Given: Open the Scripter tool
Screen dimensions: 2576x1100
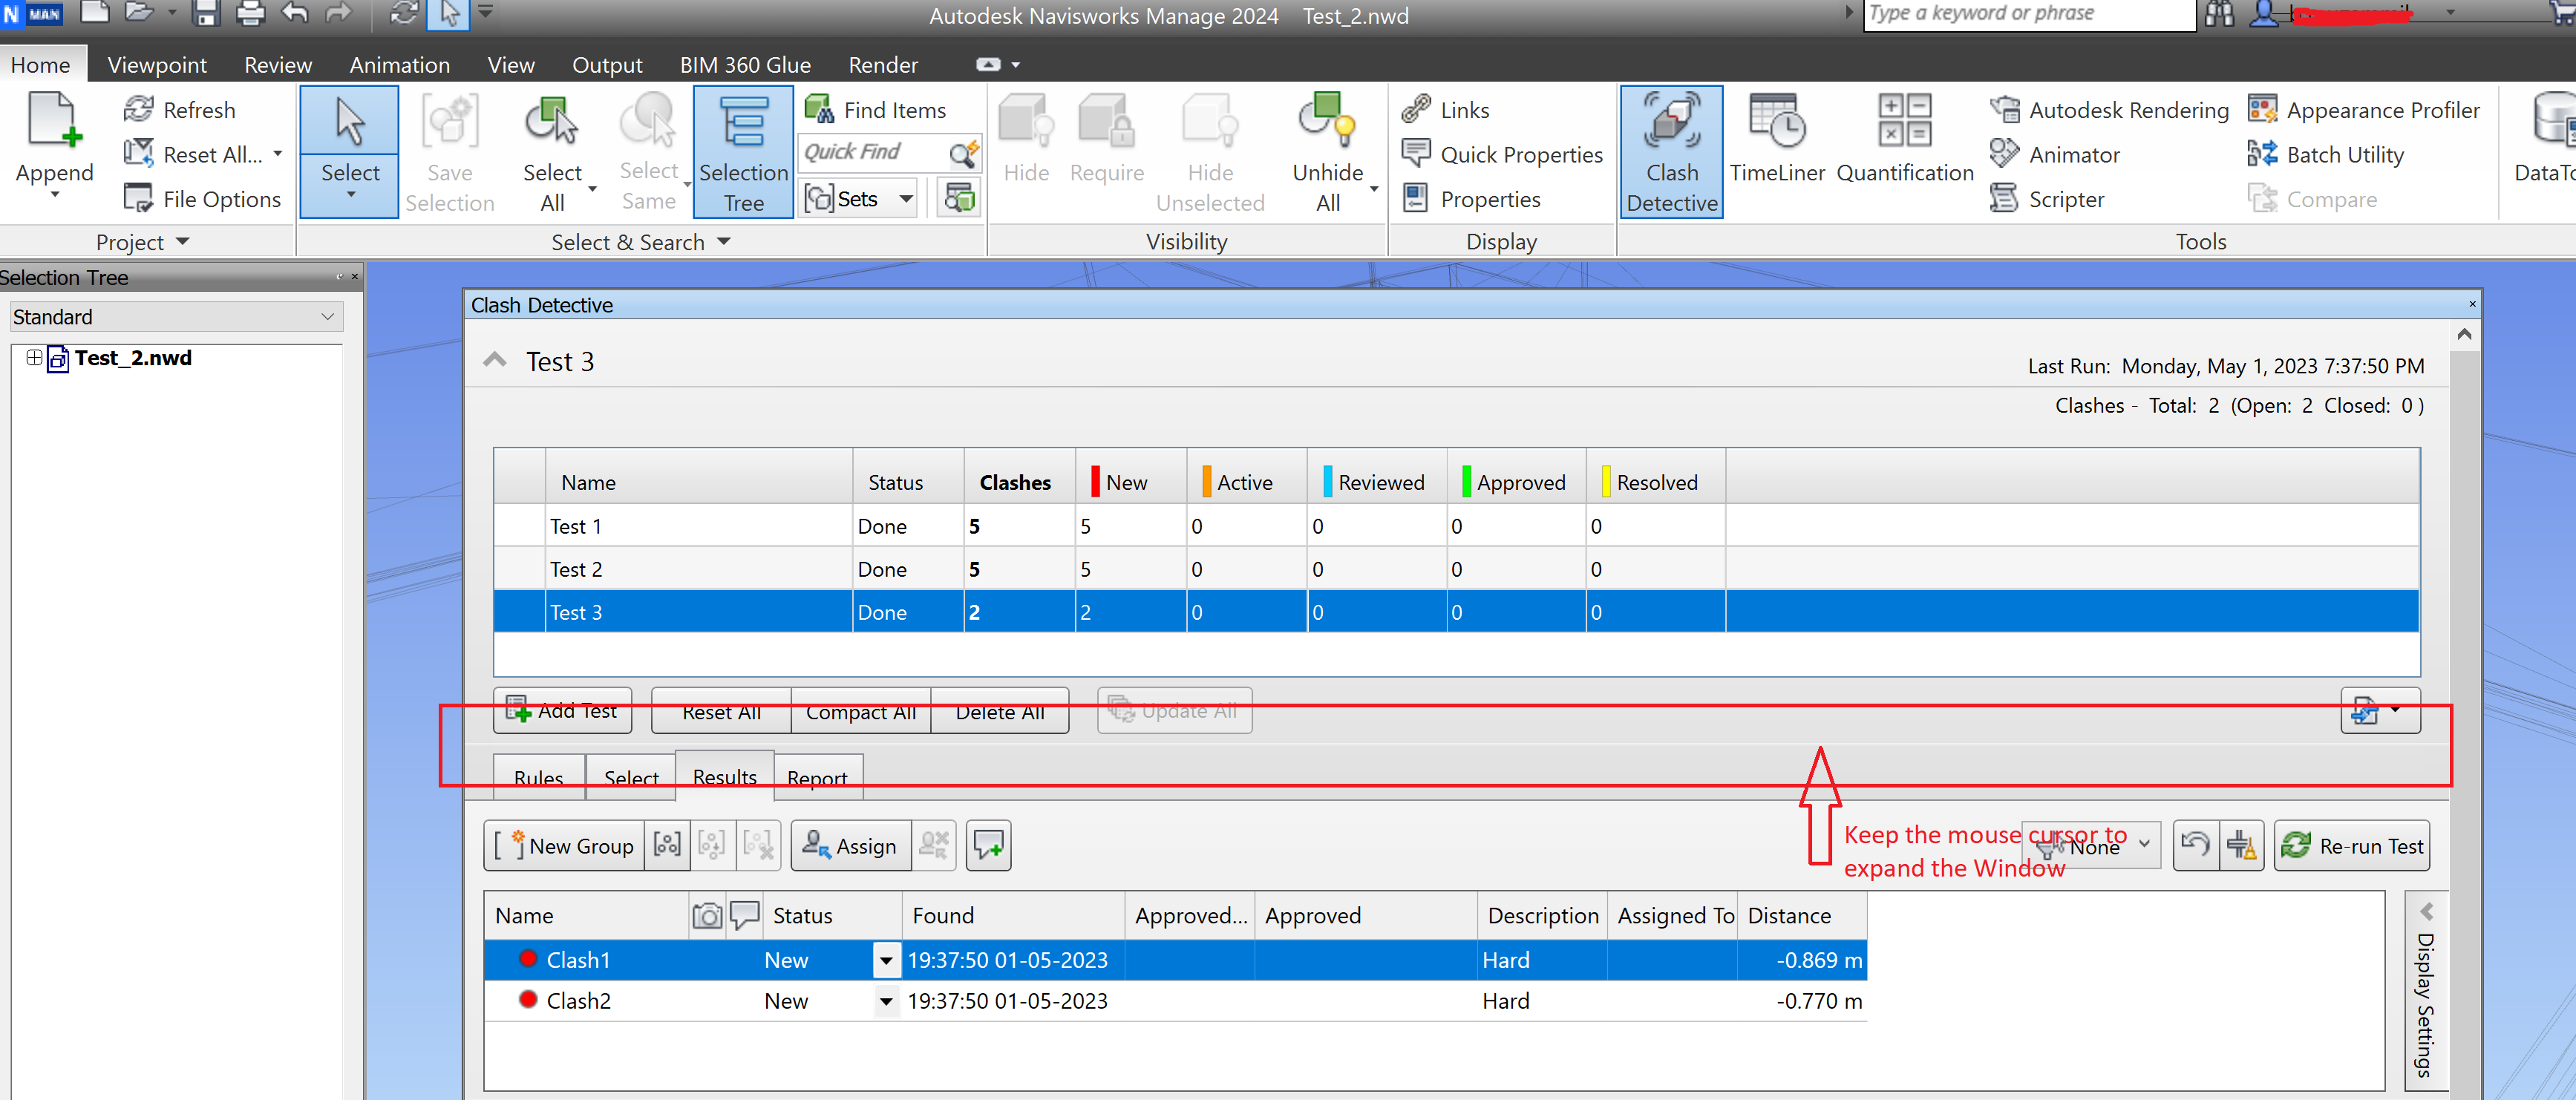Looking at the screenshot, I should (x=2047, y=199).
